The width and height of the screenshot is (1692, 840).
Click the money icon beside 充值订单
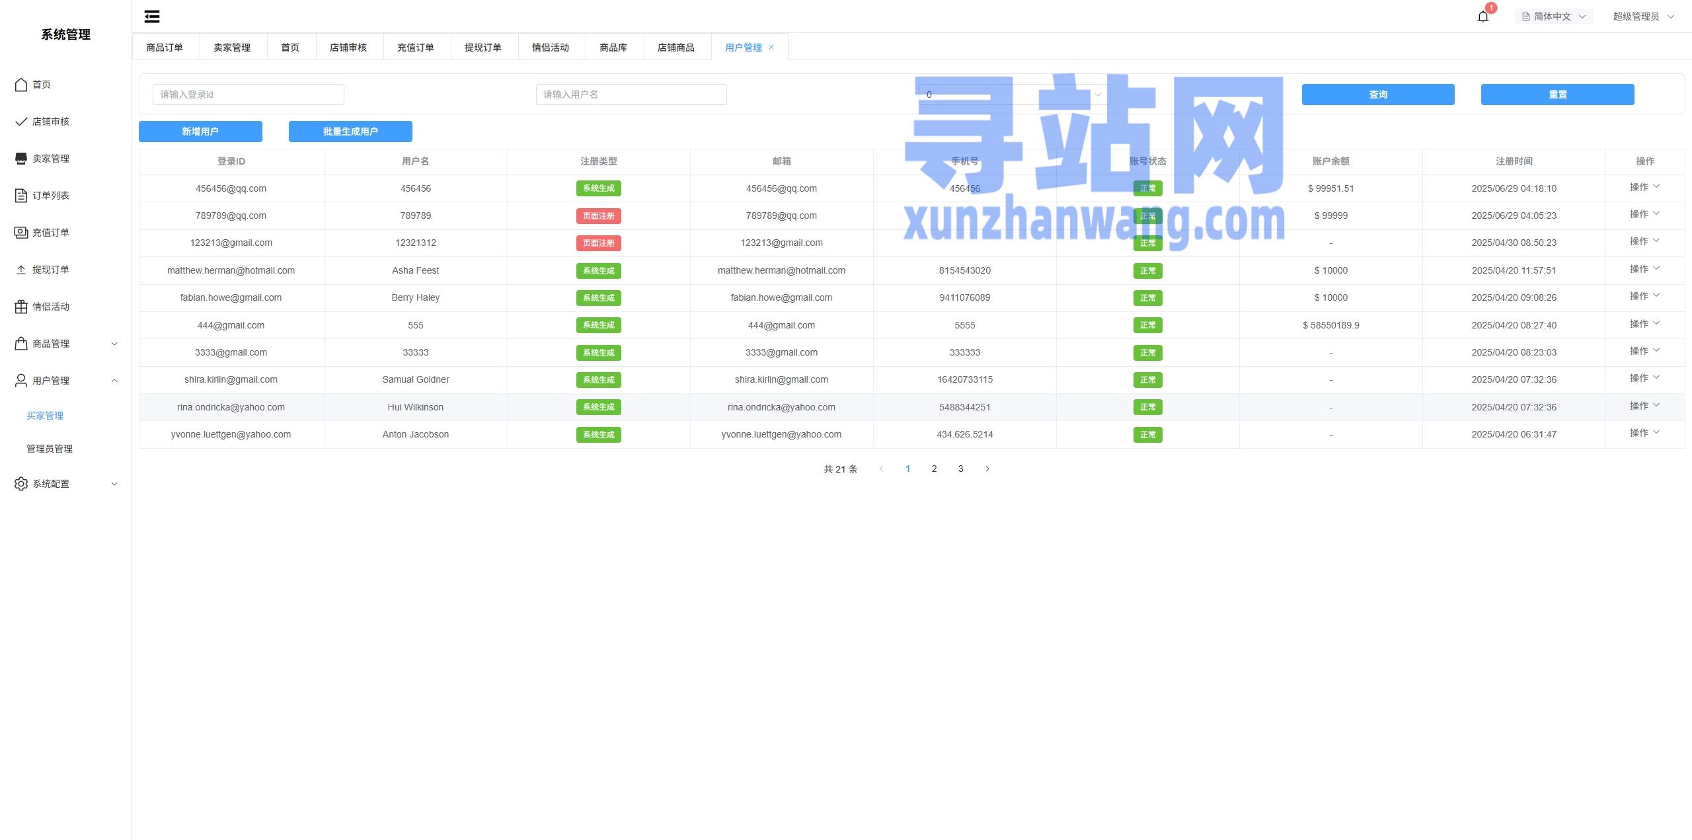21,233
